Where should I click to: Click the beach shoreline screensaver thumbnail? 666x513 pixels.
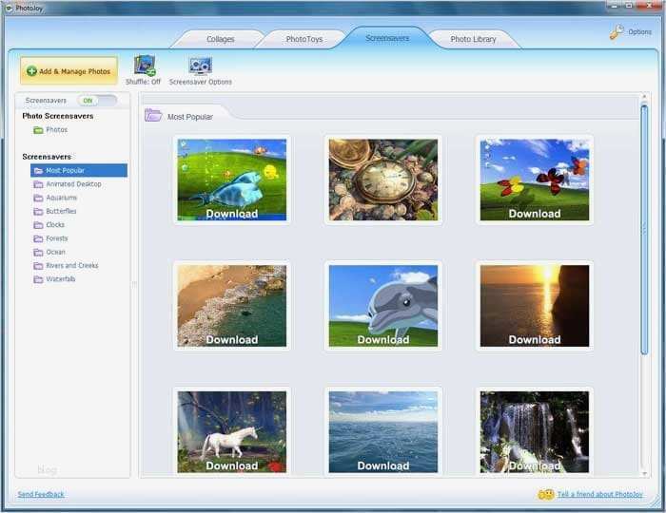point(232,306)
